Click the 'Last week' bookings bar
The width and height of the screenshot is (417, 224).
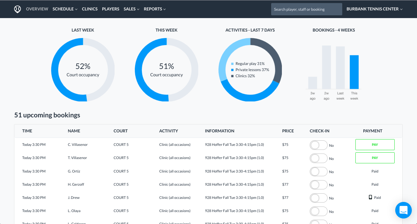[x=340, y=67]
